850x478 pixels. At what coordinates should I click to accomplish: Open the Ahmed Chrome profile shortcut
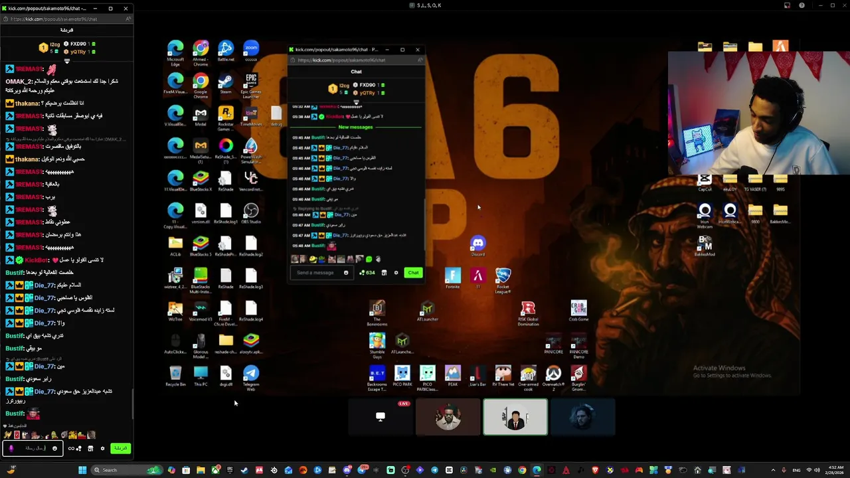click(x=201, y=52)
